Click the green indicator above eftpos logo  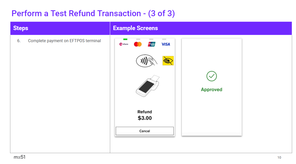[x=125, y=39]
